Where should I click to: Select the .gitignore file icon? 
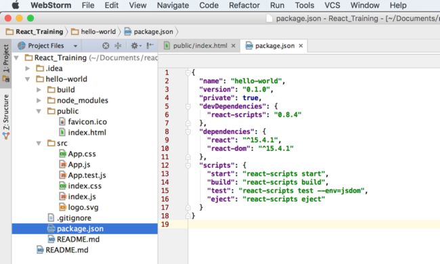pos(51,218)
